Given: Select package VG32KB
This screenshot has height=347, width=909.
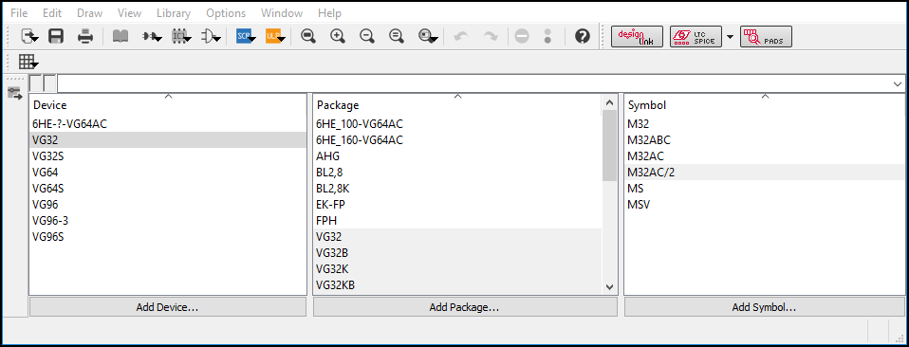Looking at the screenshot, I should (x=457, y=285).
